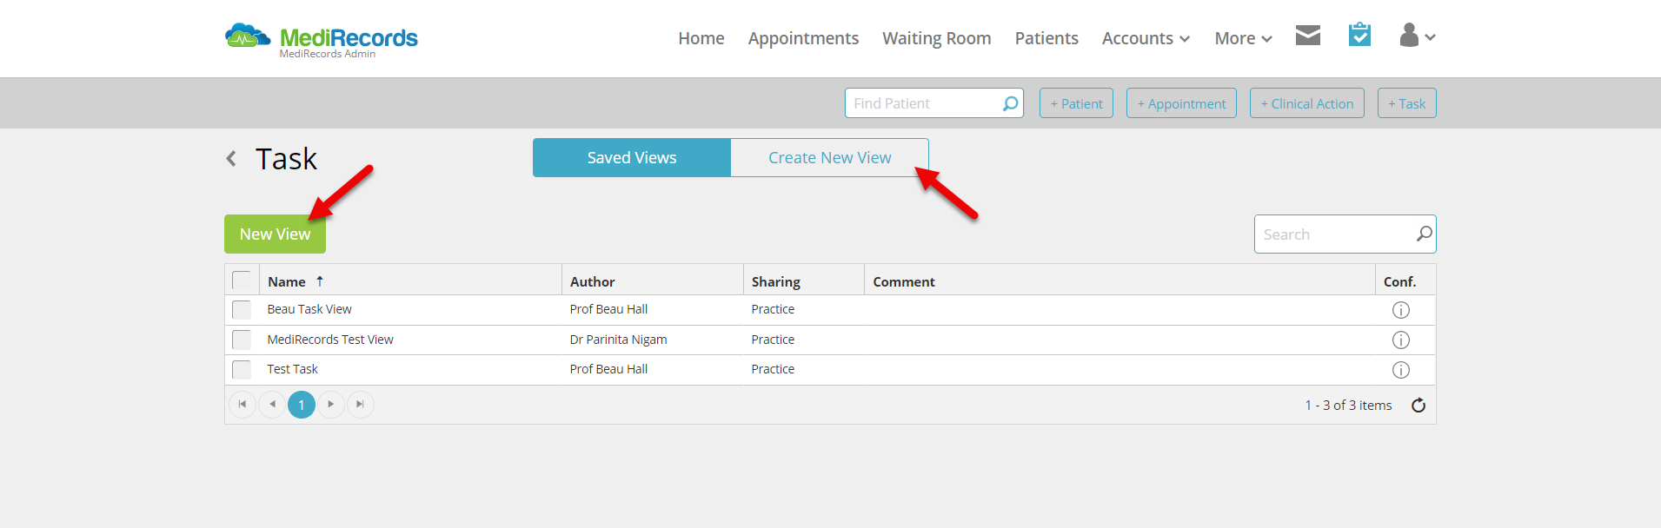Image resolution: width=1661 pixels, height=528 pixels.
Task: Click the green New View button
Action: [x=275, y=234]
